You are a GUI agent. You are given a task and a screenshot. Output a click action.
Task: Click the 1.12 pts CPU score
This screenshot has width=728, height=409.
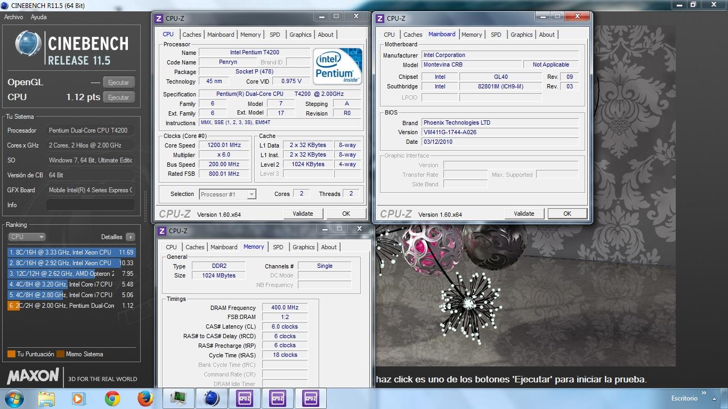point(83,97)
